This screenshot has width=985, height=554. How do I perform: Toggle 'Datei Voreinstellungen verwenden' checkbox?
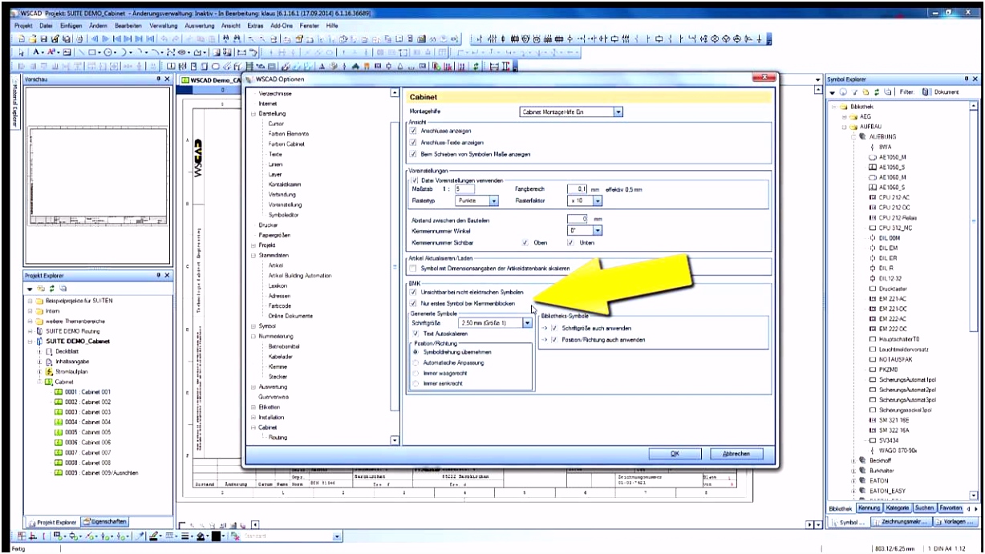pyautogui.click(x=415, y=180)
